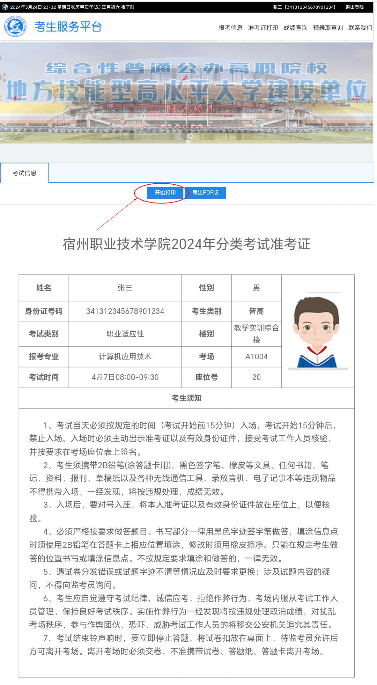The width and height of the screenshot is (377, 685).
Task: Click the admission ticket title heading
Action: (186, 244)
